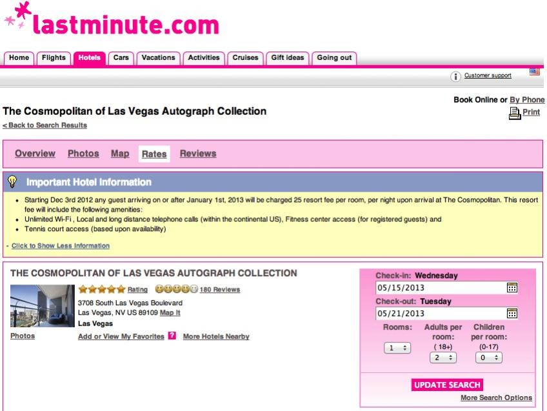Expand the Rooms dropdown
The image size is (547, 411).
[x=397, y=348]
